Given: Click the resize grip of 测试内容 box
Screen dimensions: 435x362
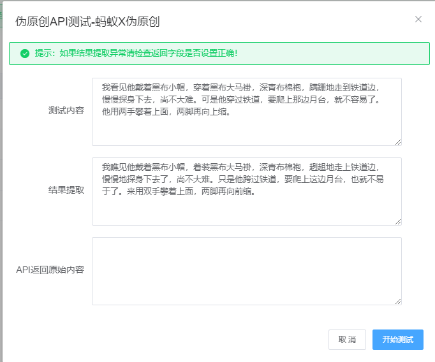Looking at the screenshot, I should (397, 141).
